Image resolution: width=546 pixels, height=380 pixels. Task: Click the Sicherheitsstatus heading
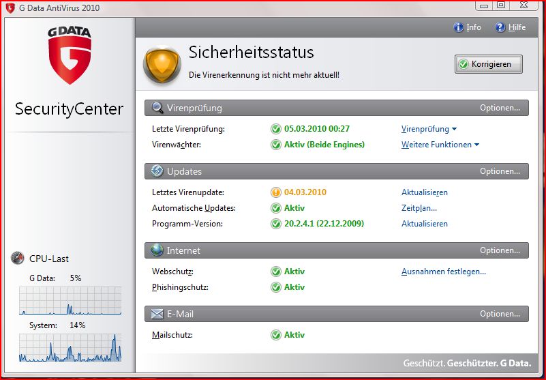[251, 53]
